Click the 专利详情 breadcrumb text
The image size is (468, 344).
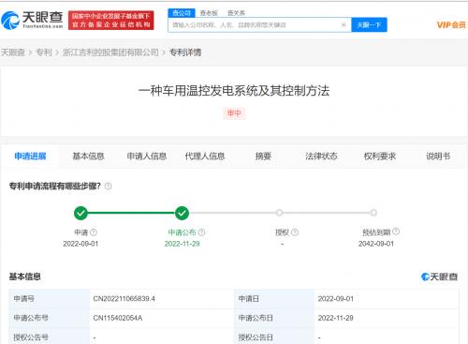[x=185, y=52]
